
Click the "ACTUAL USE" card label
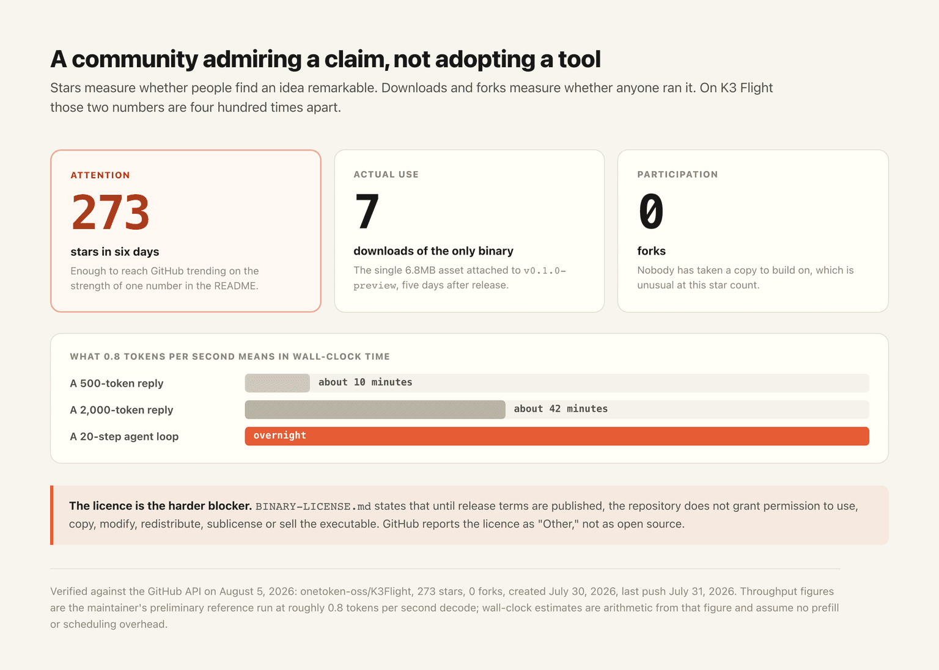(x=386, y=175)
